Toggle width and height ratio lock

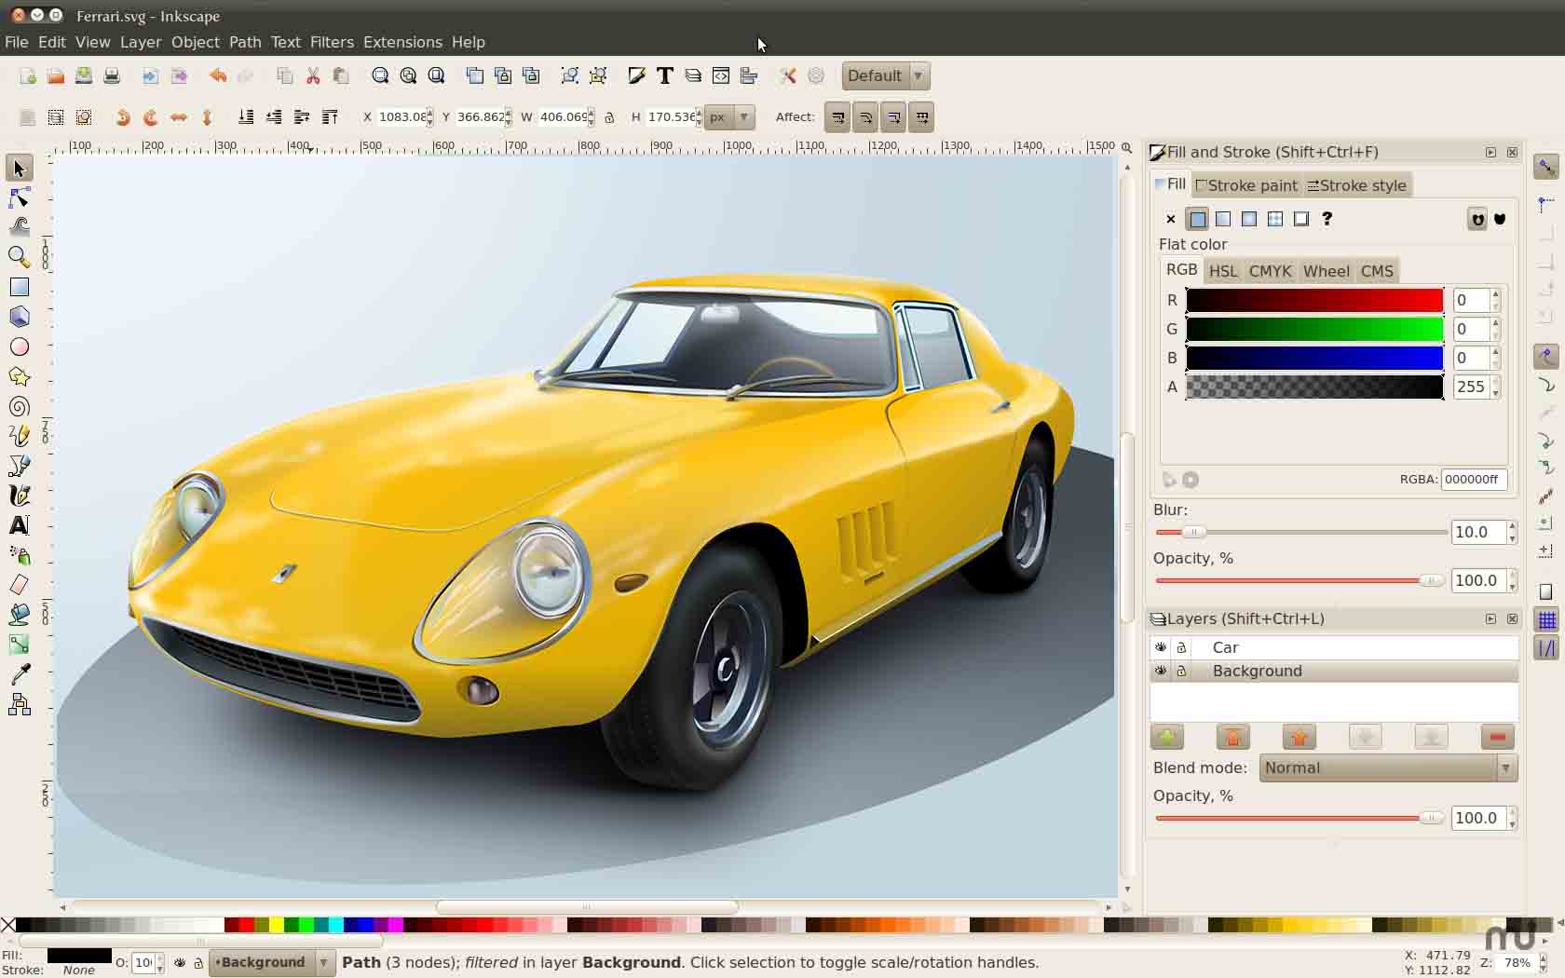point(609,117)
